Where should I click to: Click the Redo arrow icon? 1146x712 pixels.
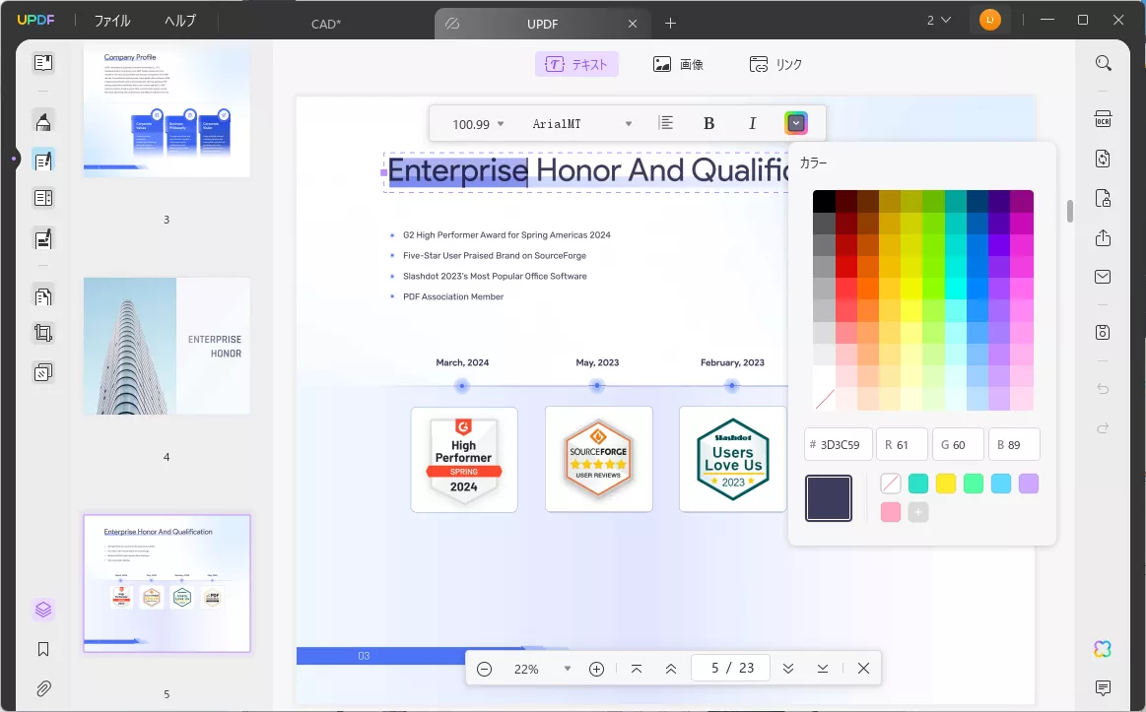pyautogui.click(x=1103, y=428)
